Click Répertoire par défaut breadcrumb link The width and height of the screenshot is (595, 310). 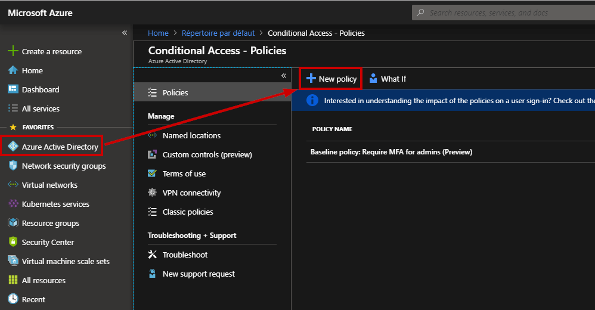click(x=218, y=33)
